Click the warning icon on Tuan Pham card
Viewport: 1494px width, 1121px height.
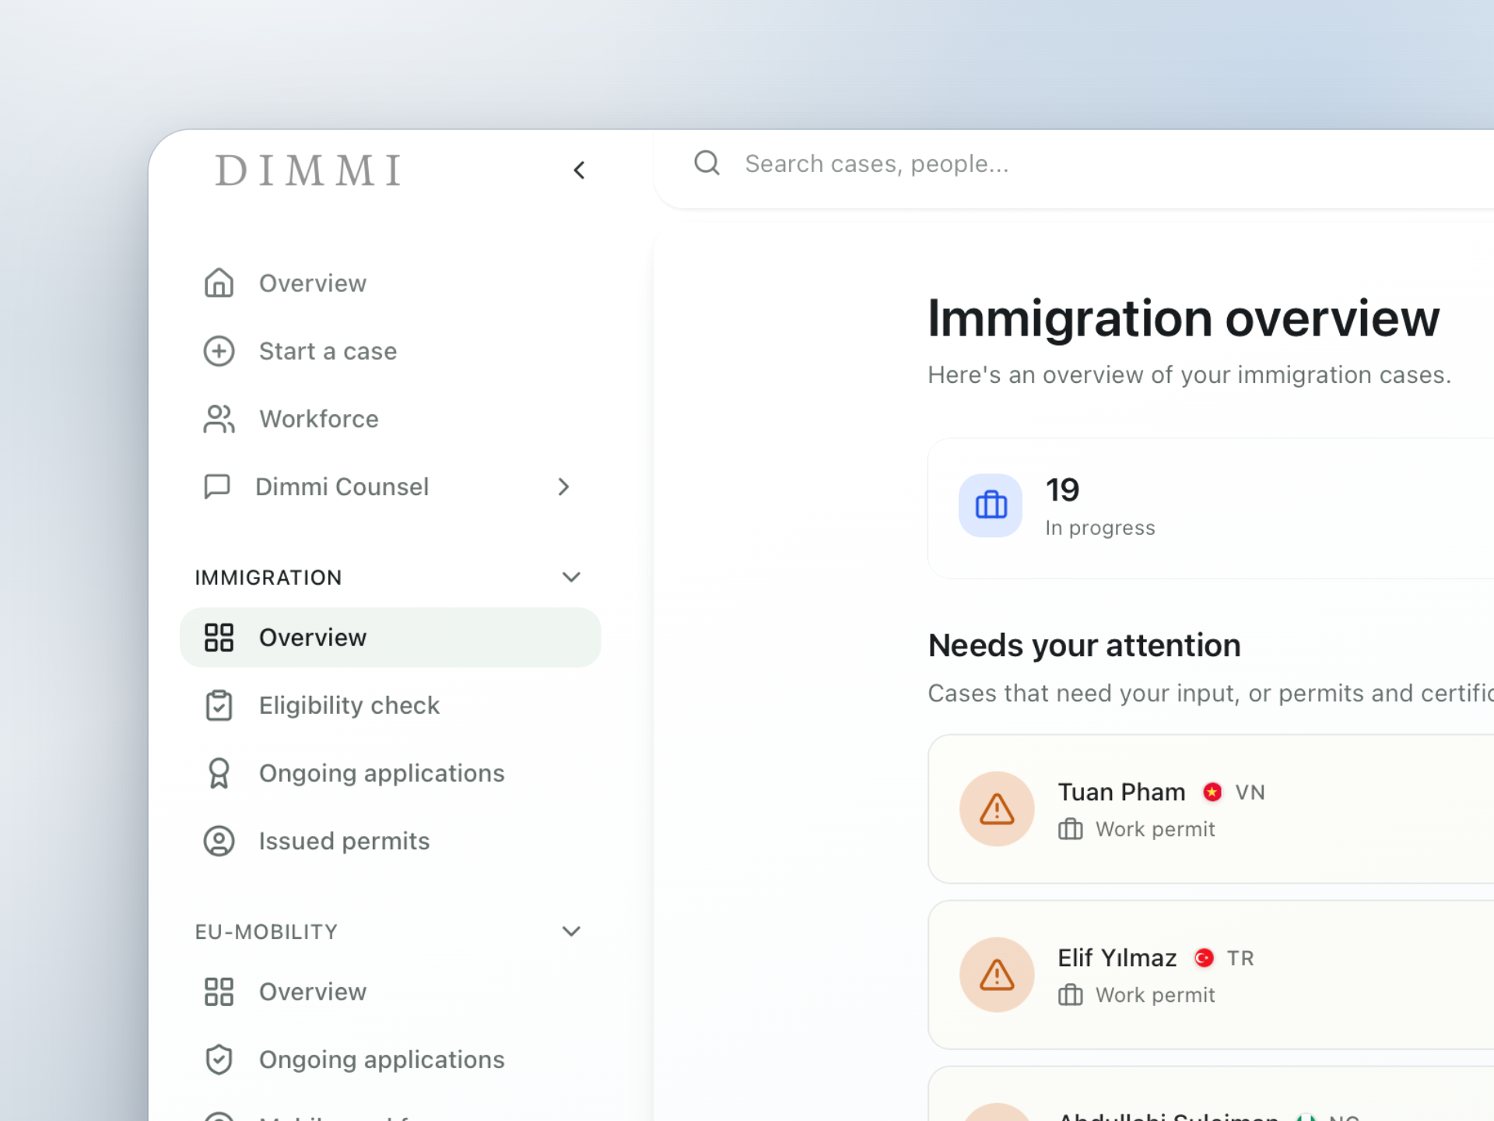coord(997,809)
